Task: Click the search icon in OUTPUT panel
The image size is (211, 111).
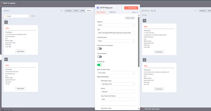Action: click(195, 11)
